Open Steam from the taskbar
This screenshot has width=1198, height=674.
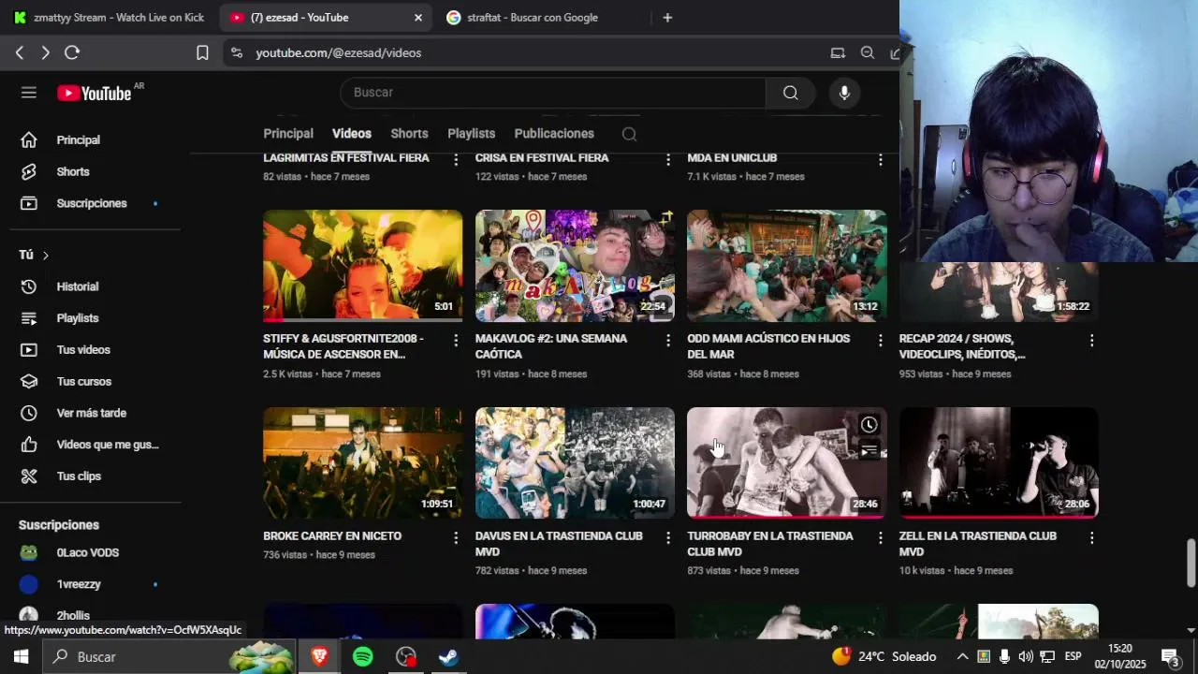coord(449,657)
